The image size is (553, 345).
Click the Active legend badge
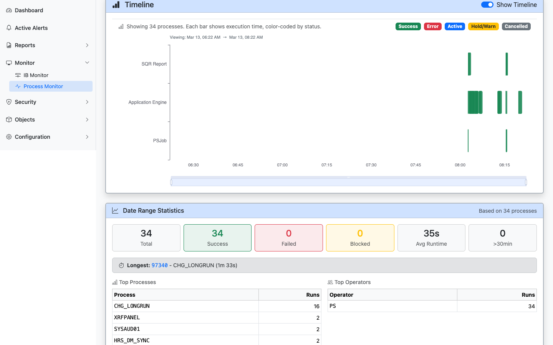(455, 26)
